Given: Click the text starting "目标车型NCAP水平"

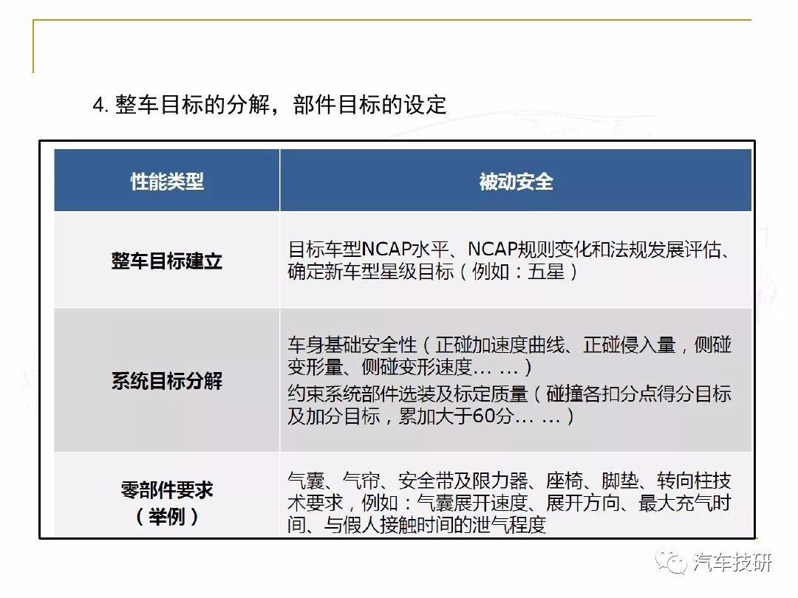Looking at the screenshot, I should tap(509, 261).
